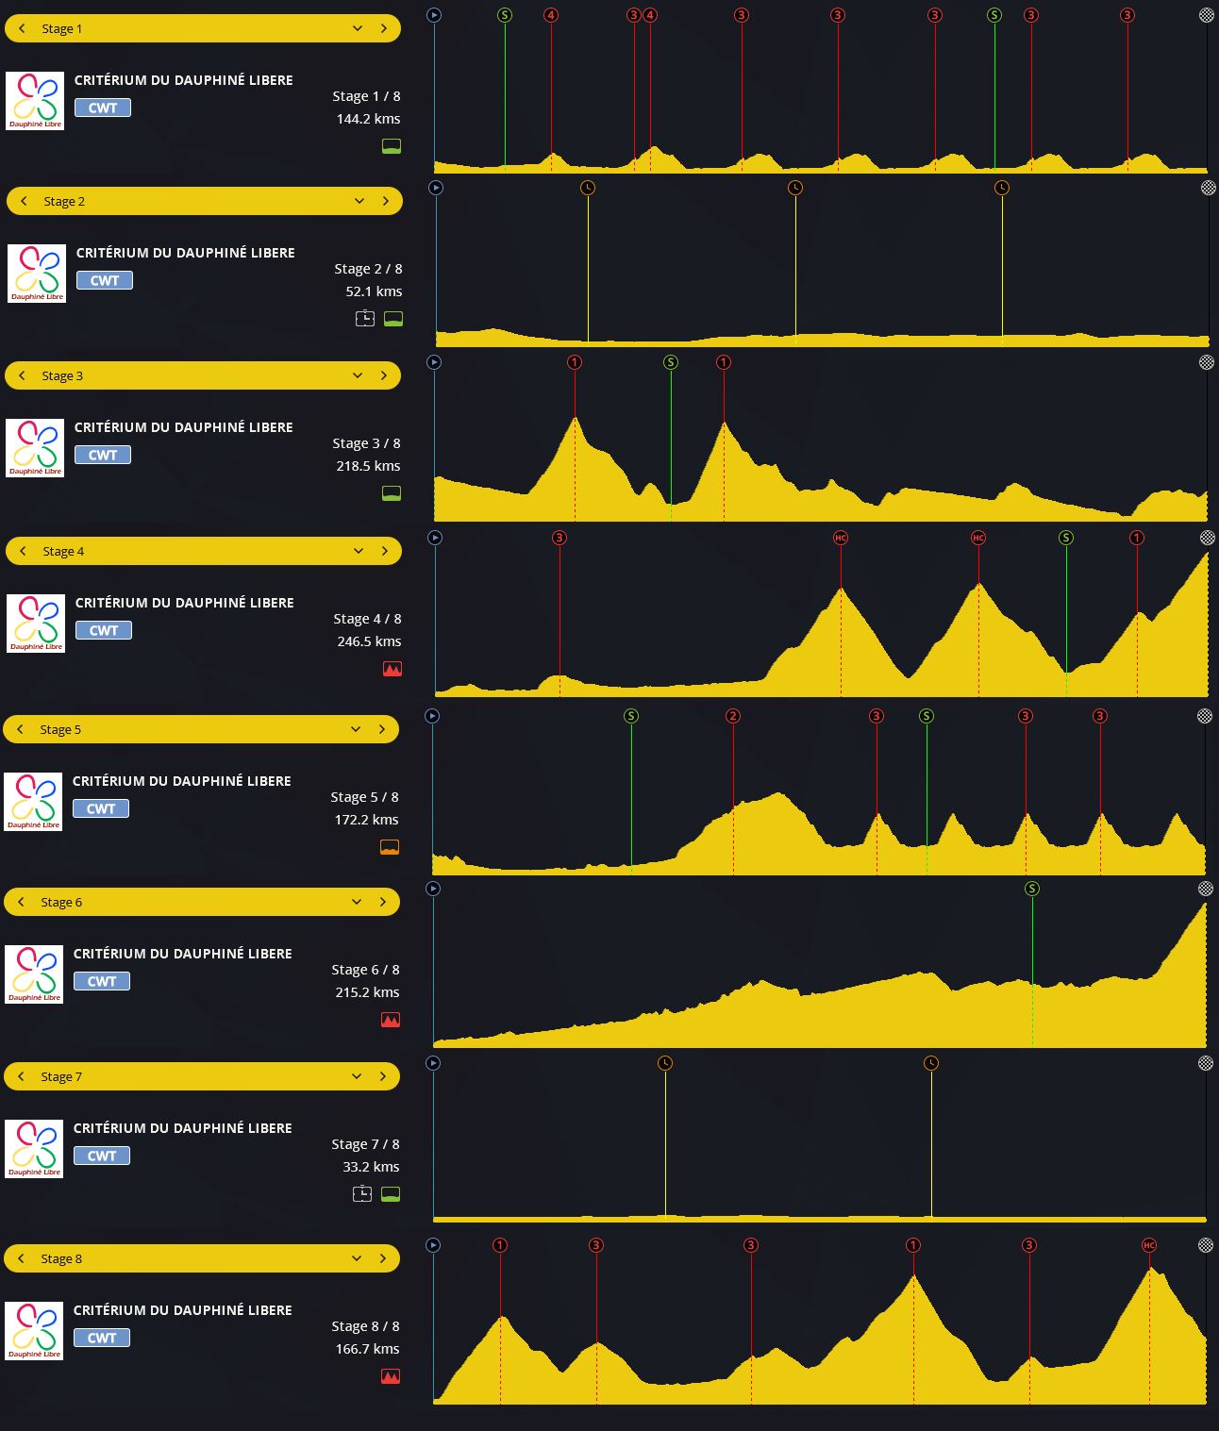Click the Dauphiné Libéré logo for Stage 4
Screen dimensions: 1219x1431
click(x=36, y=624)
